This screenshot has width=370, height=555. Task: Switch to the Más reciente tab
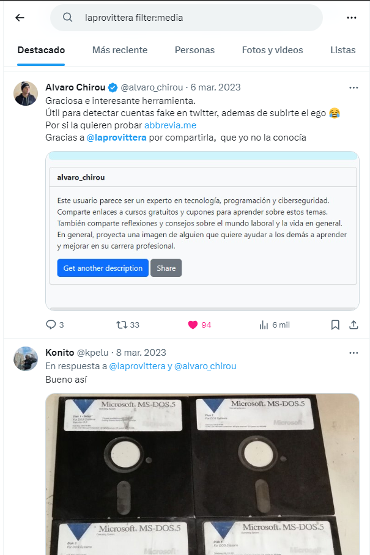point(120,50)
